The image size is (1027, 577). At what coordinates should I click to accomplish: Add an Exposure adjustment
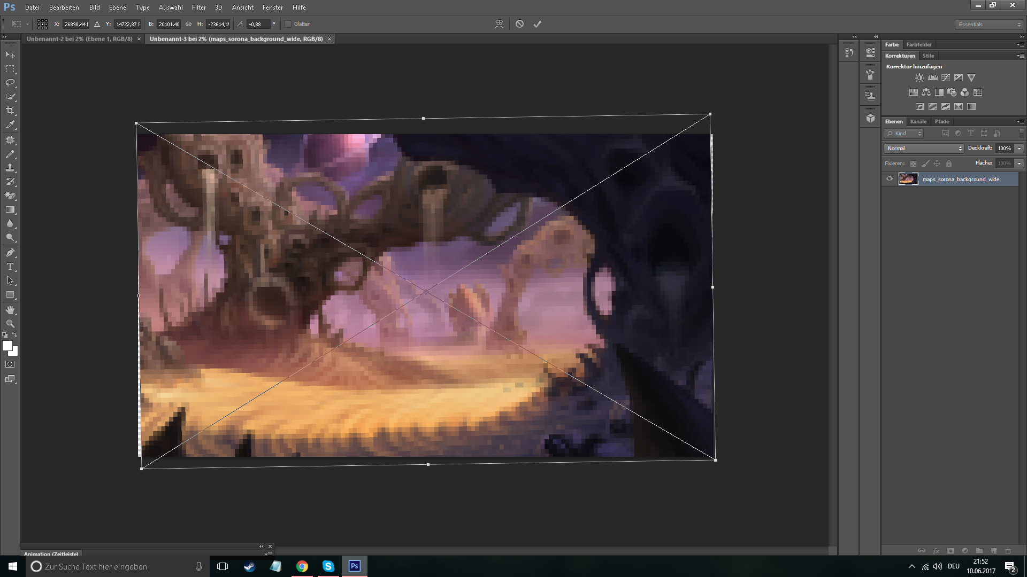(x=959, y=78)
